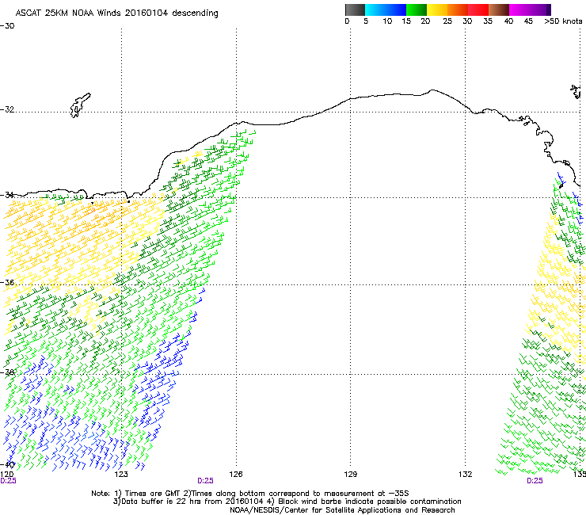Viewport: 586px width, 515px height.
Task: Click the '25' label under the color bar
Action: [447, 21]
